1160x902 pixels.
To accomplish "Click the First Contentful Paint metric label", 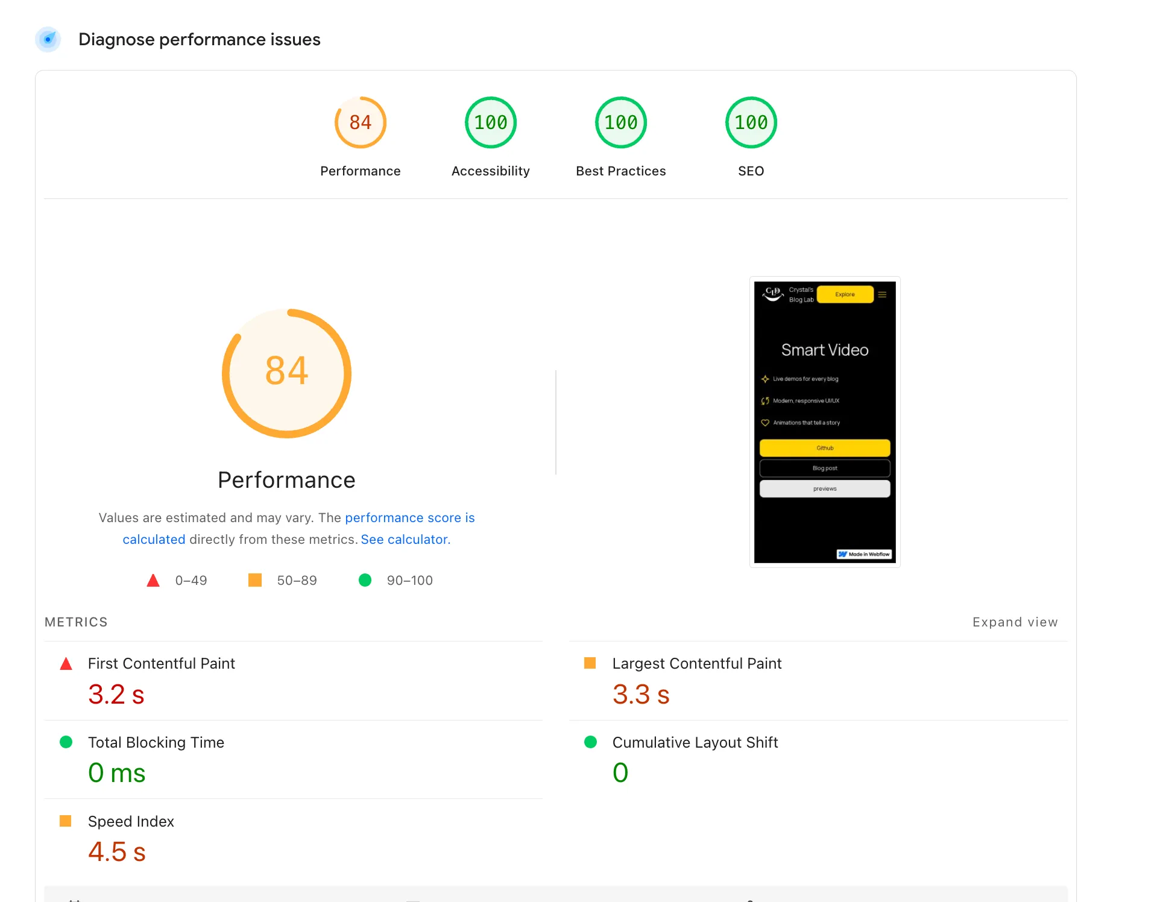I will pyautogui.click(x=161, y=664).
